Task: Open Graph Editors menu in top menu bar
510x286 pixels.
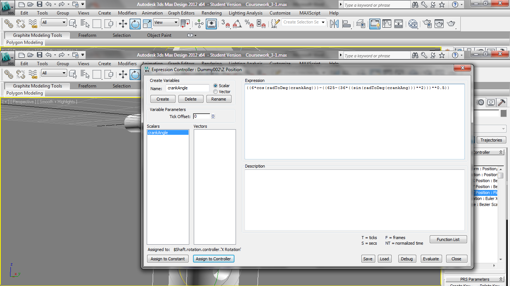Action: tap(181, 13)
